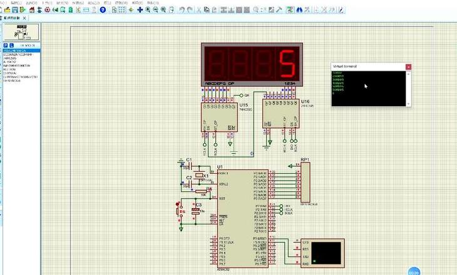Image resolution: width=457 pixels, height=275 pixels.
Task: Click Virtual Terminal scroll-down arrow
Action: (408, 104)
